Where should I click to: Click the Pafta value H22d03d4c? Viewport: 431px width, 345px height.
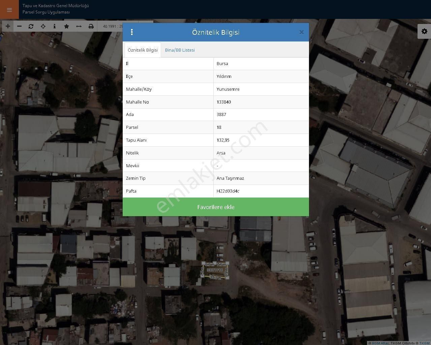tap(228, 191)
